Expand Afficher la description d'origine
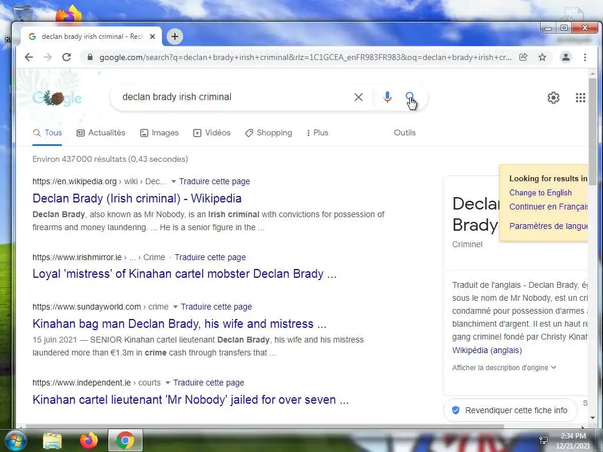This screenshot has height=452, width=603. coord(504,367)
